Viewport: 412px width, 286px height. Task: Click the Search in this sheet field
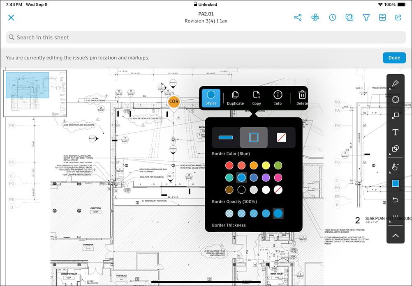[206, 37]
